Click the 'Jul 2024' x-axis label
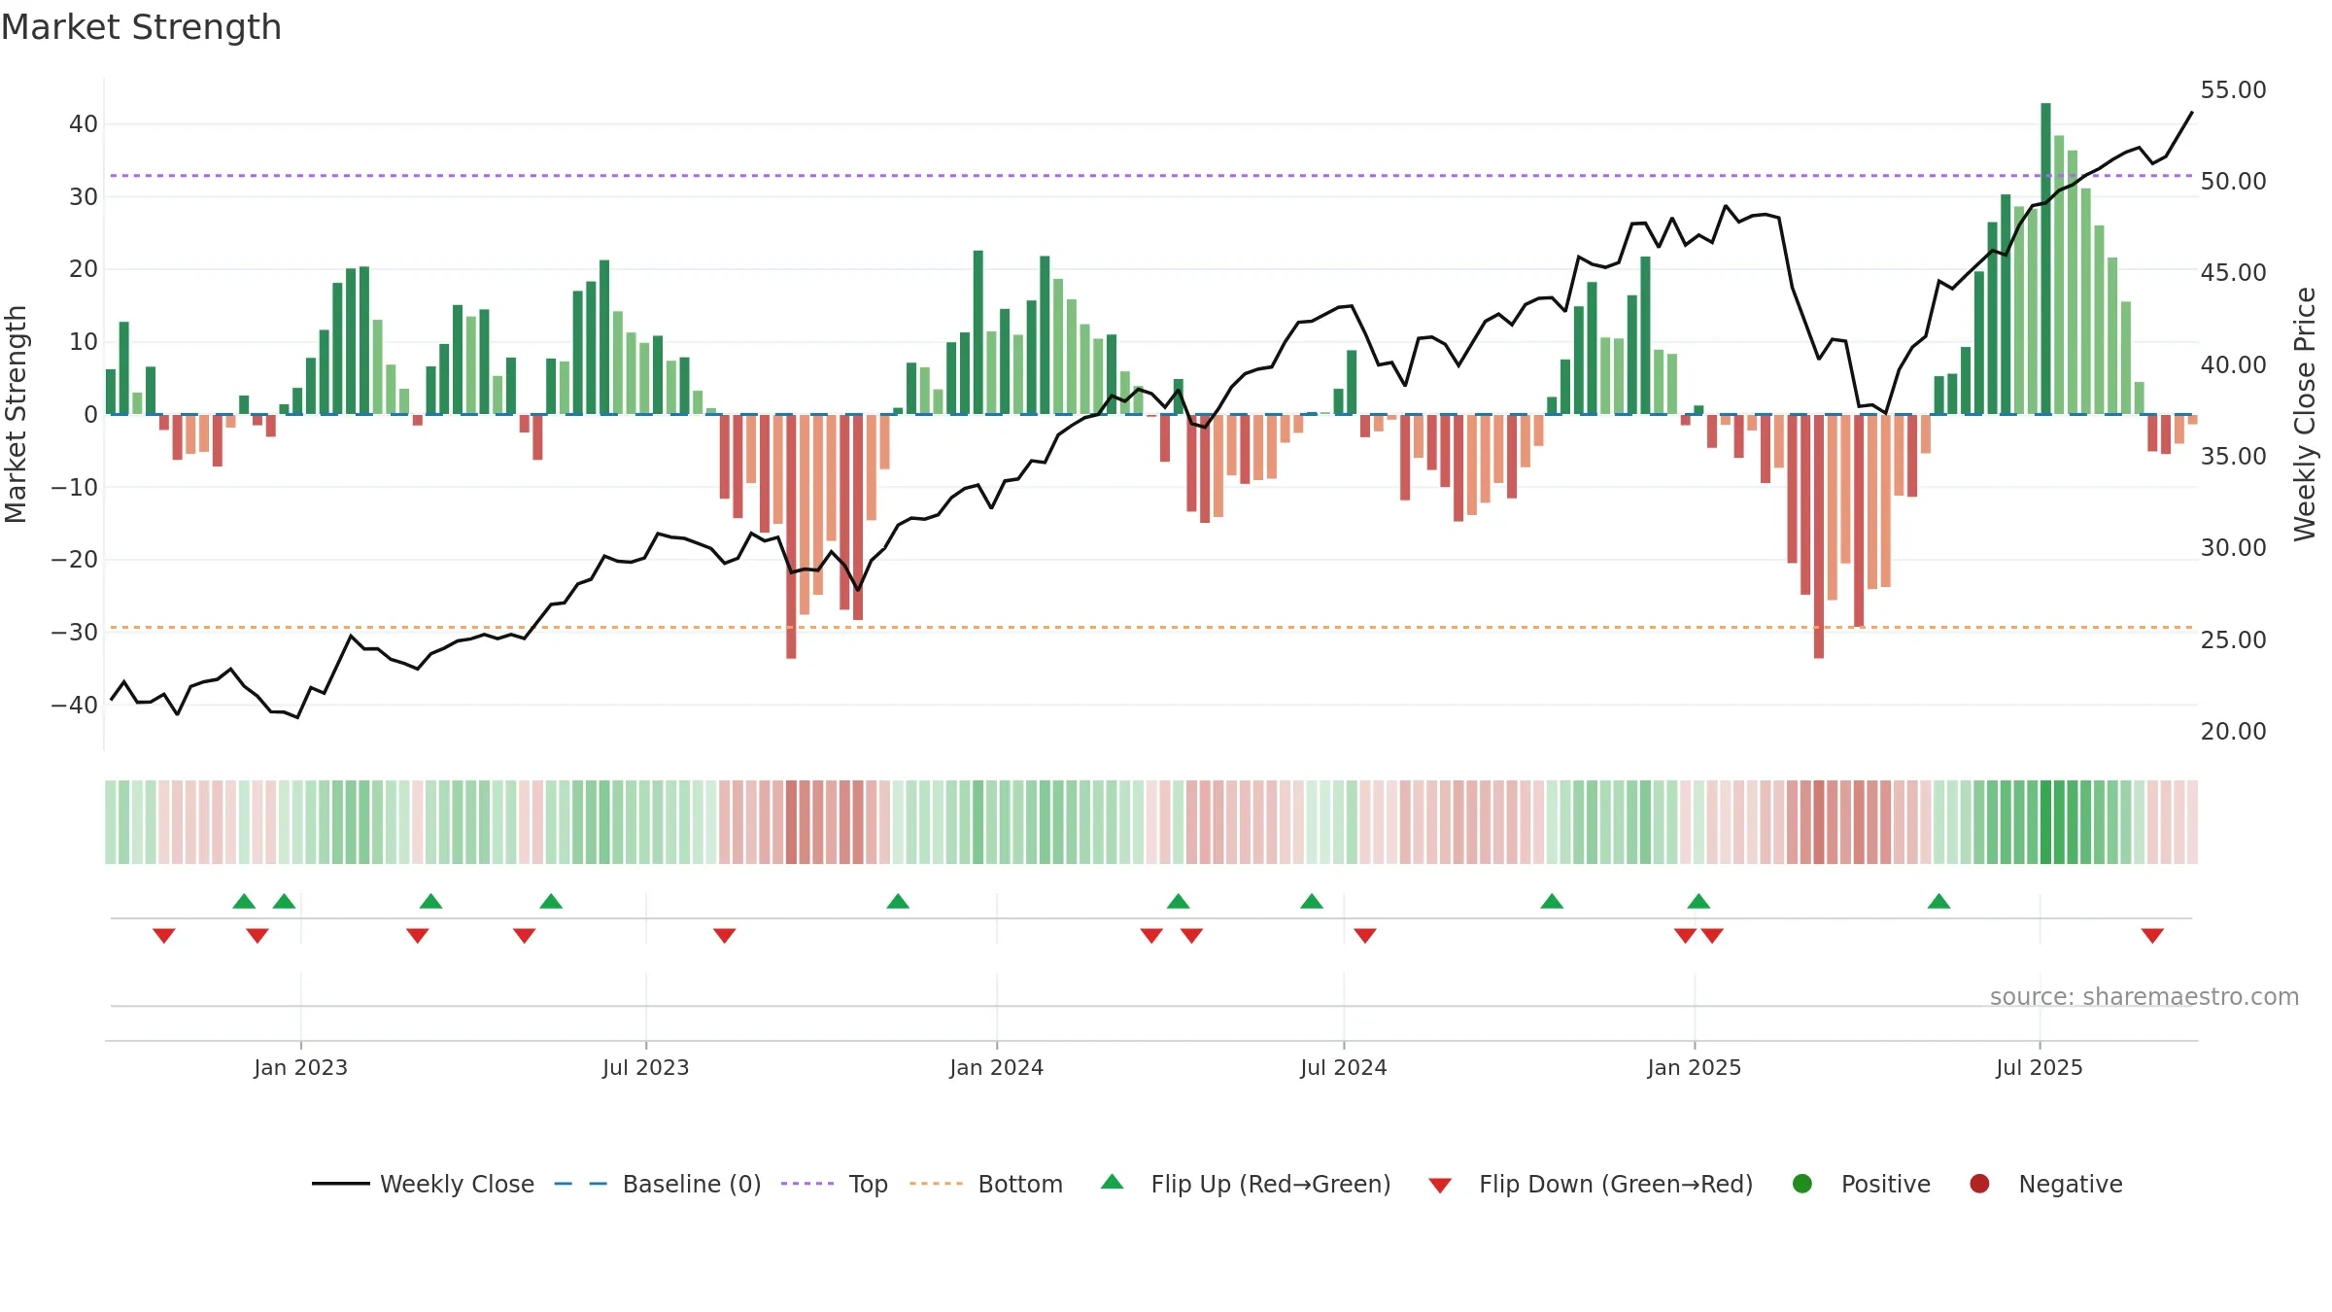The width and height of the screenshot is (2332, 1312). coord(1344,1067)
